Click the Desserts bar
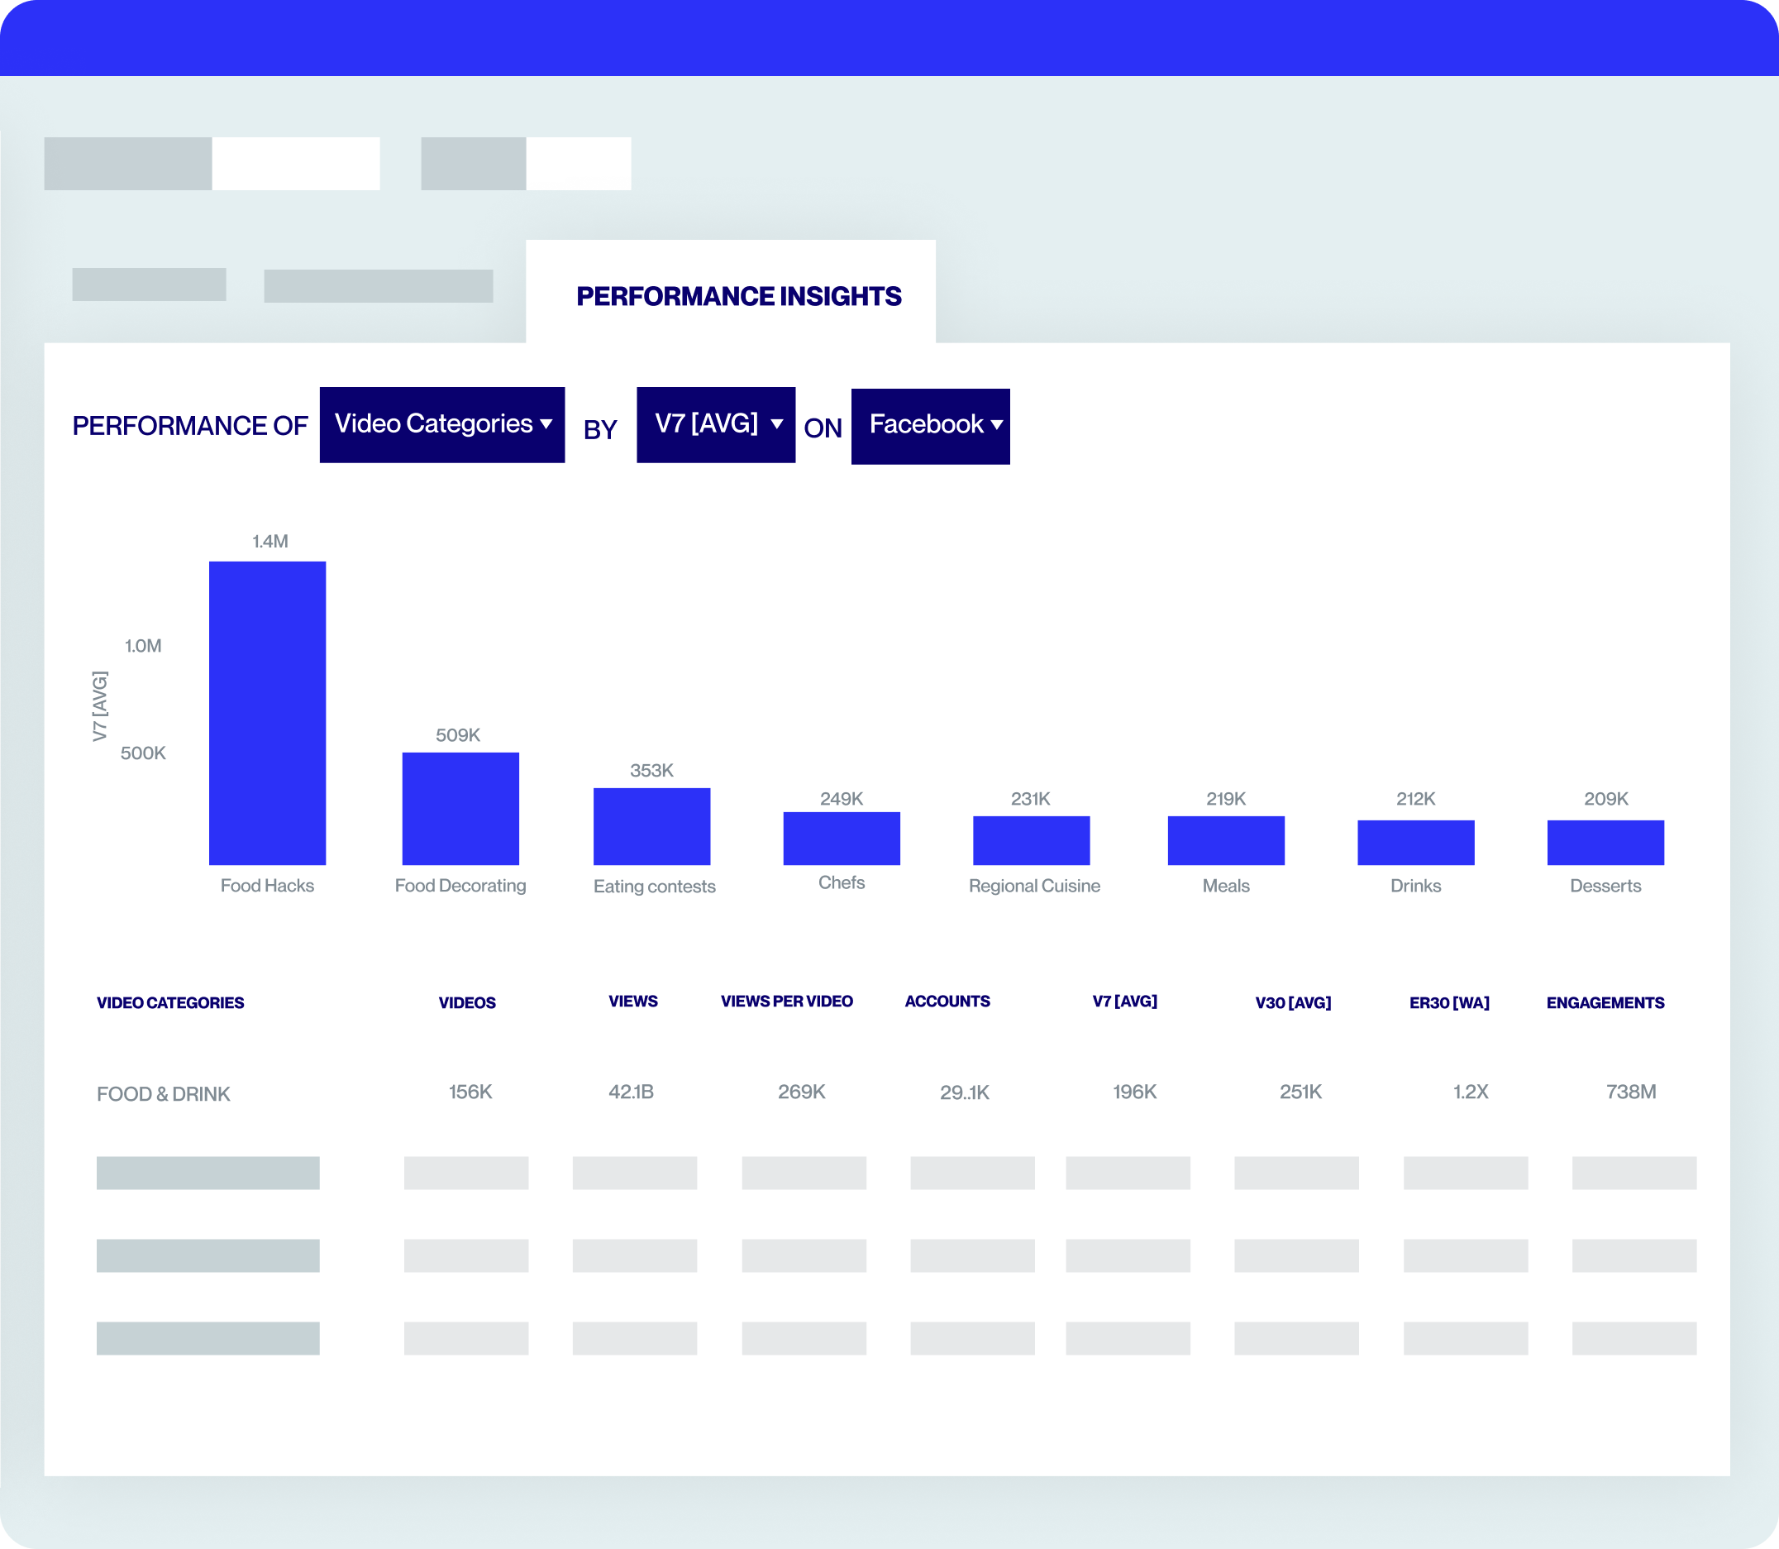1779x1549 pixels. pyautogui.click(x=1605, y=842)
